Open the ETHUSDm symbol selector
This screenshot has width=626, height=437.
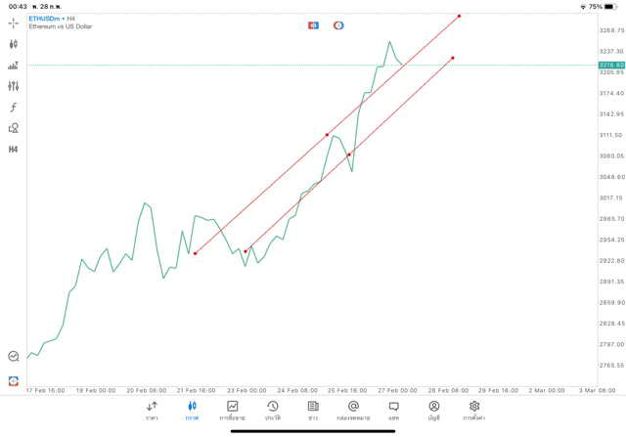click(x=45, y=19)
